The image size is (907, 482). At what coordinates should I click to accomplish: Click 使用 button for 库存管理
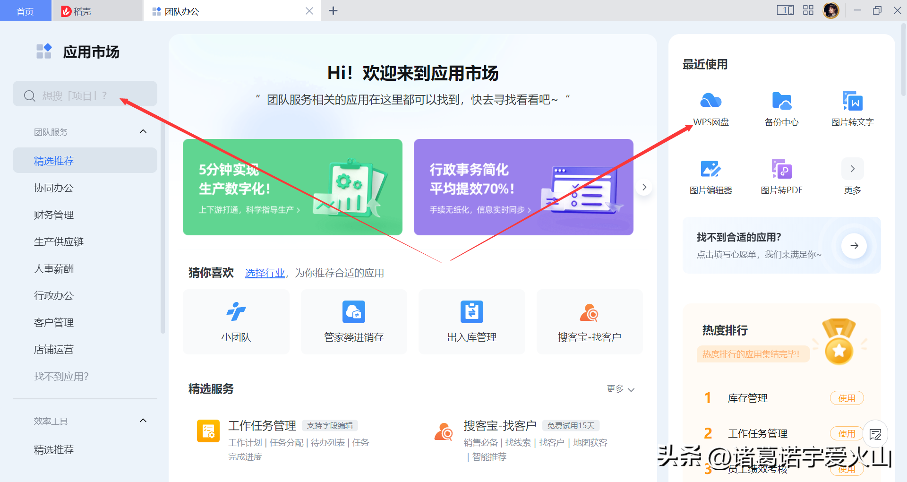[847, 398]
